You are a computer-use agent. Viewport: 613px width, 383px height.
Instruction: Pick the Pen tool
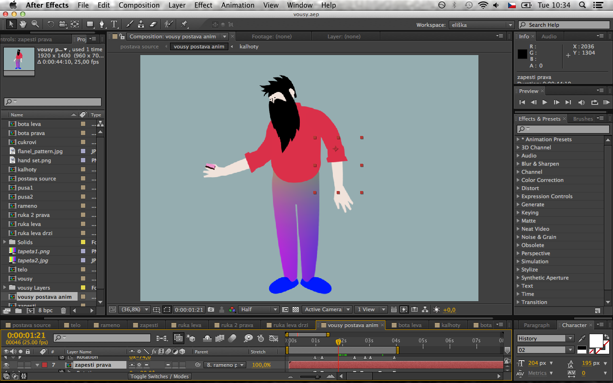click(x=102, y=24)
